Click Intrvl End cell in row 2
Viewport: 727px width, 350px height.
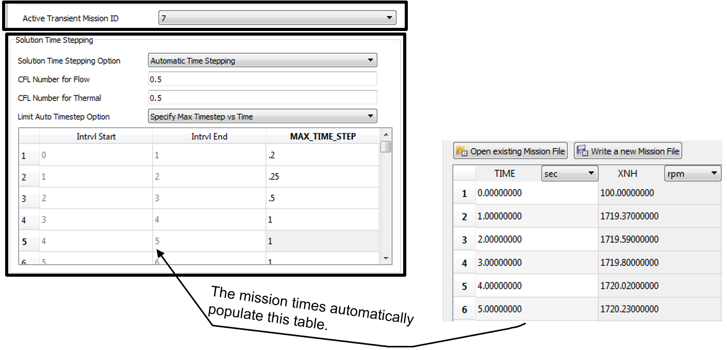tap(209, 177)
